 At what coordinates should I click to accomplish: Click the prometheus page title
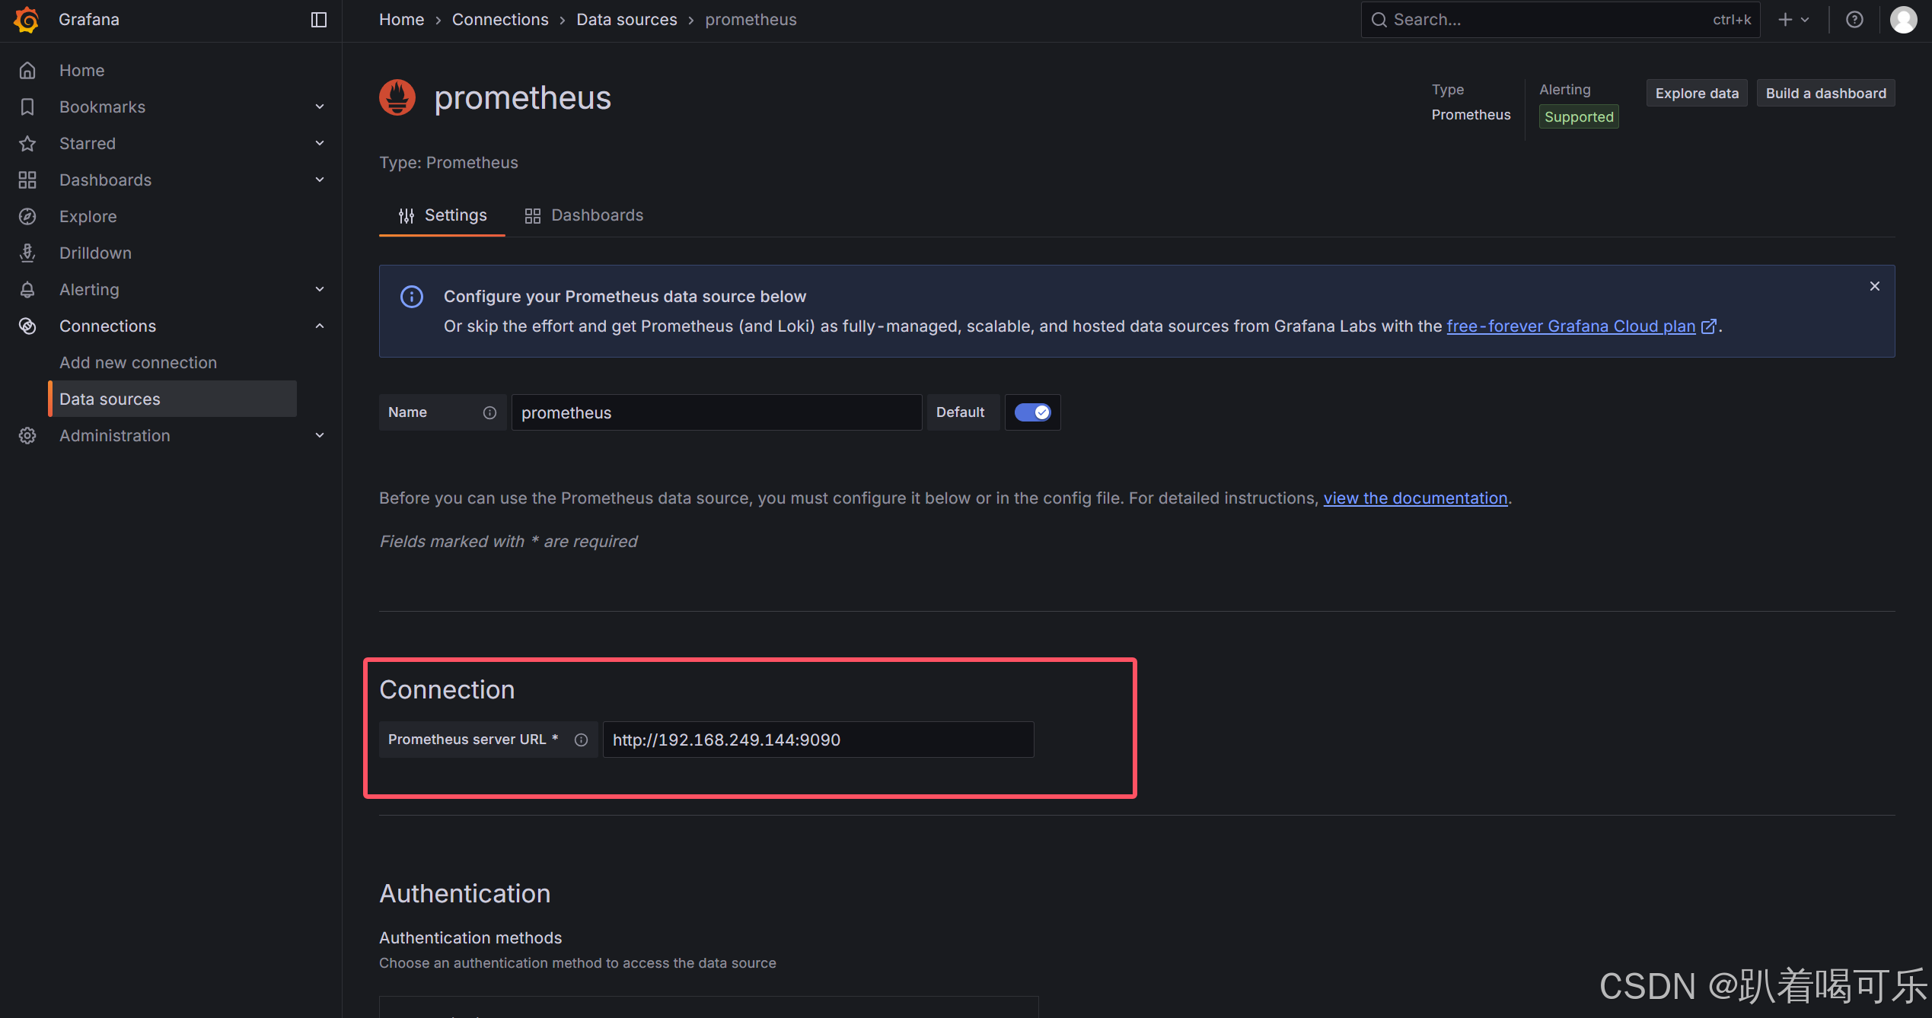click(x=522, y=98)
